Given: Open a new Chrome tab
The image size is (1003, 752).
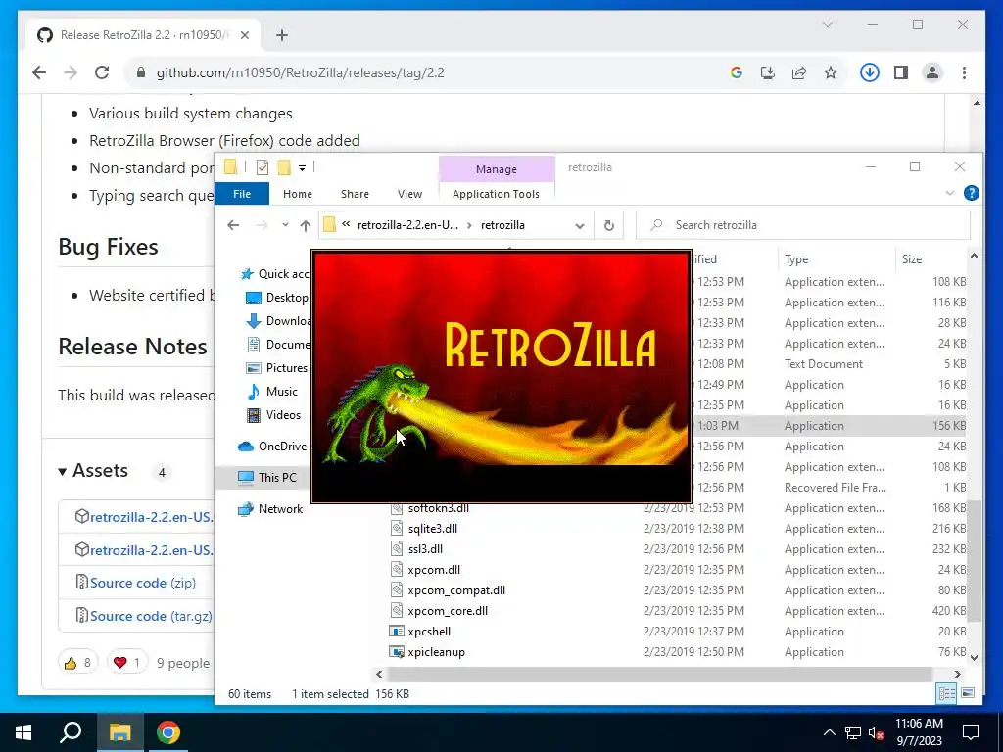Looking at the screenshot, I should click(x=282, y=35).
